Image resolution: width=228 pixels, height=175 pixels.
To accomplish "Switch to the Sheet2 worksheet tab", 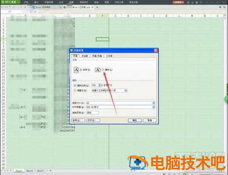I will 29,171.
